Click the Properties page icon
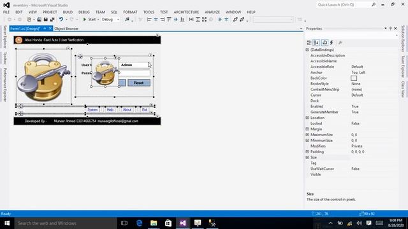The image size is (408, 229). pyautogui.click(x=324, y=43)
